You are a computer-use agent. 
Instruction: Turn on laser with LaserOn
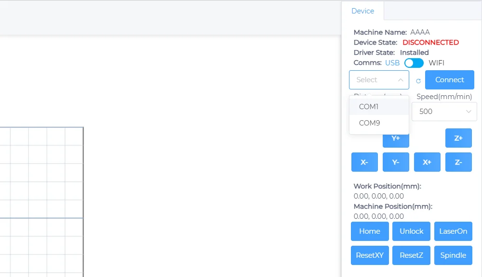click(453, 231)
